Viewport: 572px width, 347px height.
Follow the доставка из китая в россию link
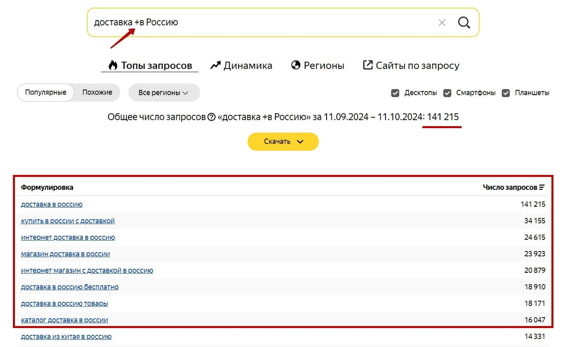coord(66,337)
